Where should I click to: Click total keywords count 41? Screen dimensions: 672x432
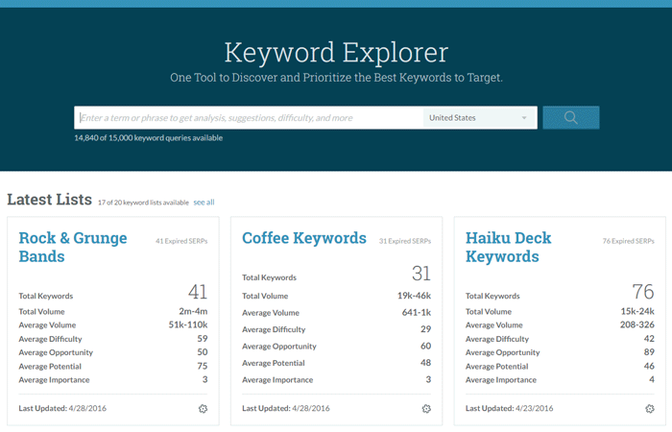click(x=197, y=293)
